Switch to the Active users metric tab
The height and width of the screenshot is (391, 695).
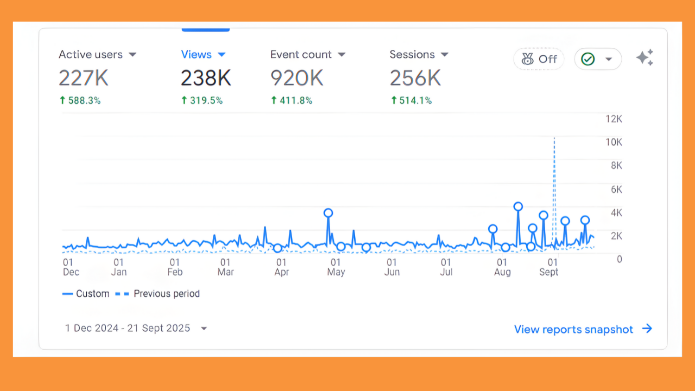tap(91, 54)
